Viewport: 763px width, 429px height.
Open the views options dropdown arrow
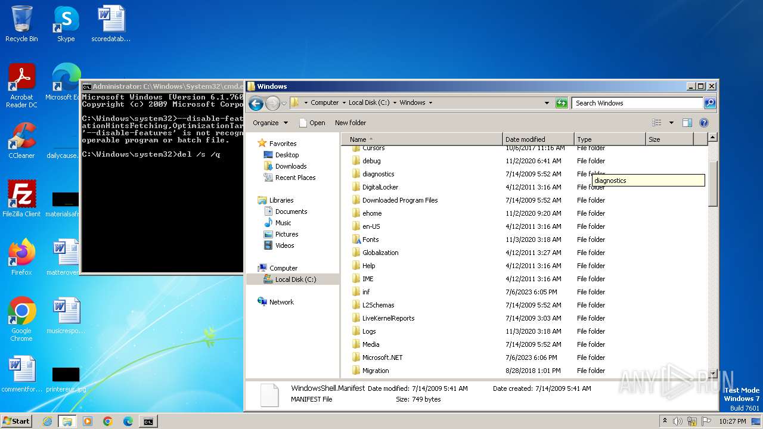pyautogui.click(x=671, y=123)
